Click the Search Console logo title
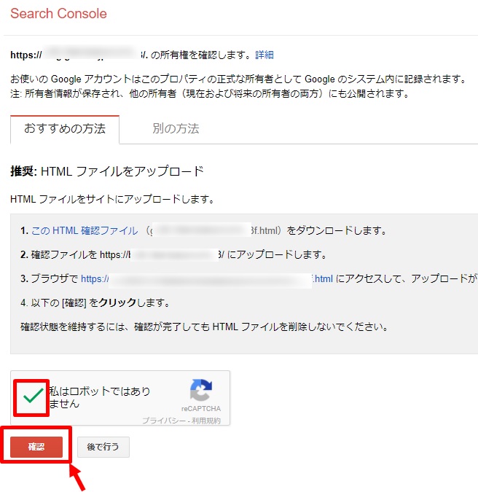Image resolution: width=478 pixels, height=492 pixels. click(58, 14)
